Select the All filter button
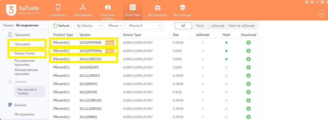This screenshot has width=328, height=120. 183,26
